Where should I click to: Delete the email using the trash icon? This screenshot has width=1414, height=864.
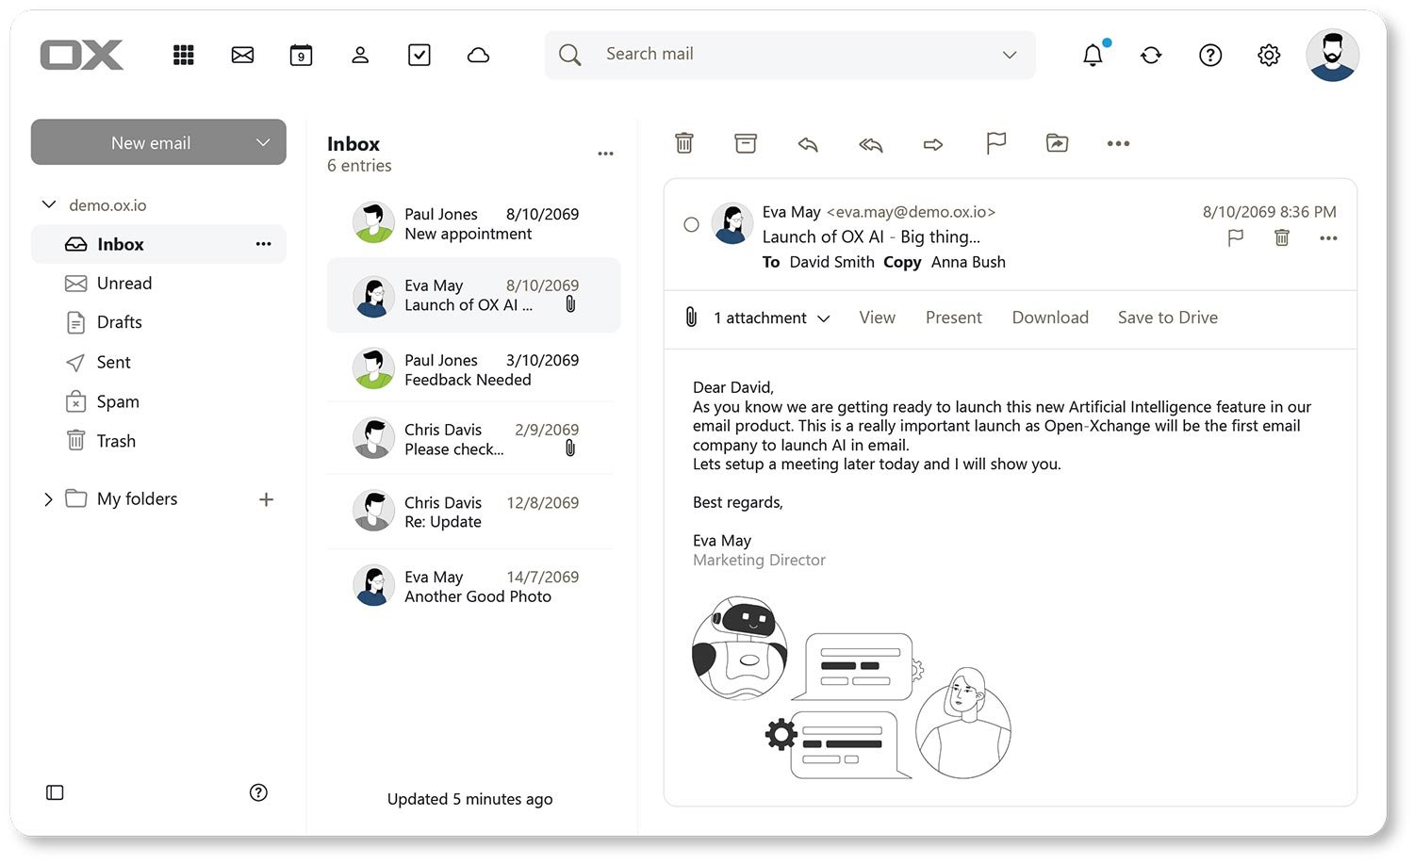684,143
